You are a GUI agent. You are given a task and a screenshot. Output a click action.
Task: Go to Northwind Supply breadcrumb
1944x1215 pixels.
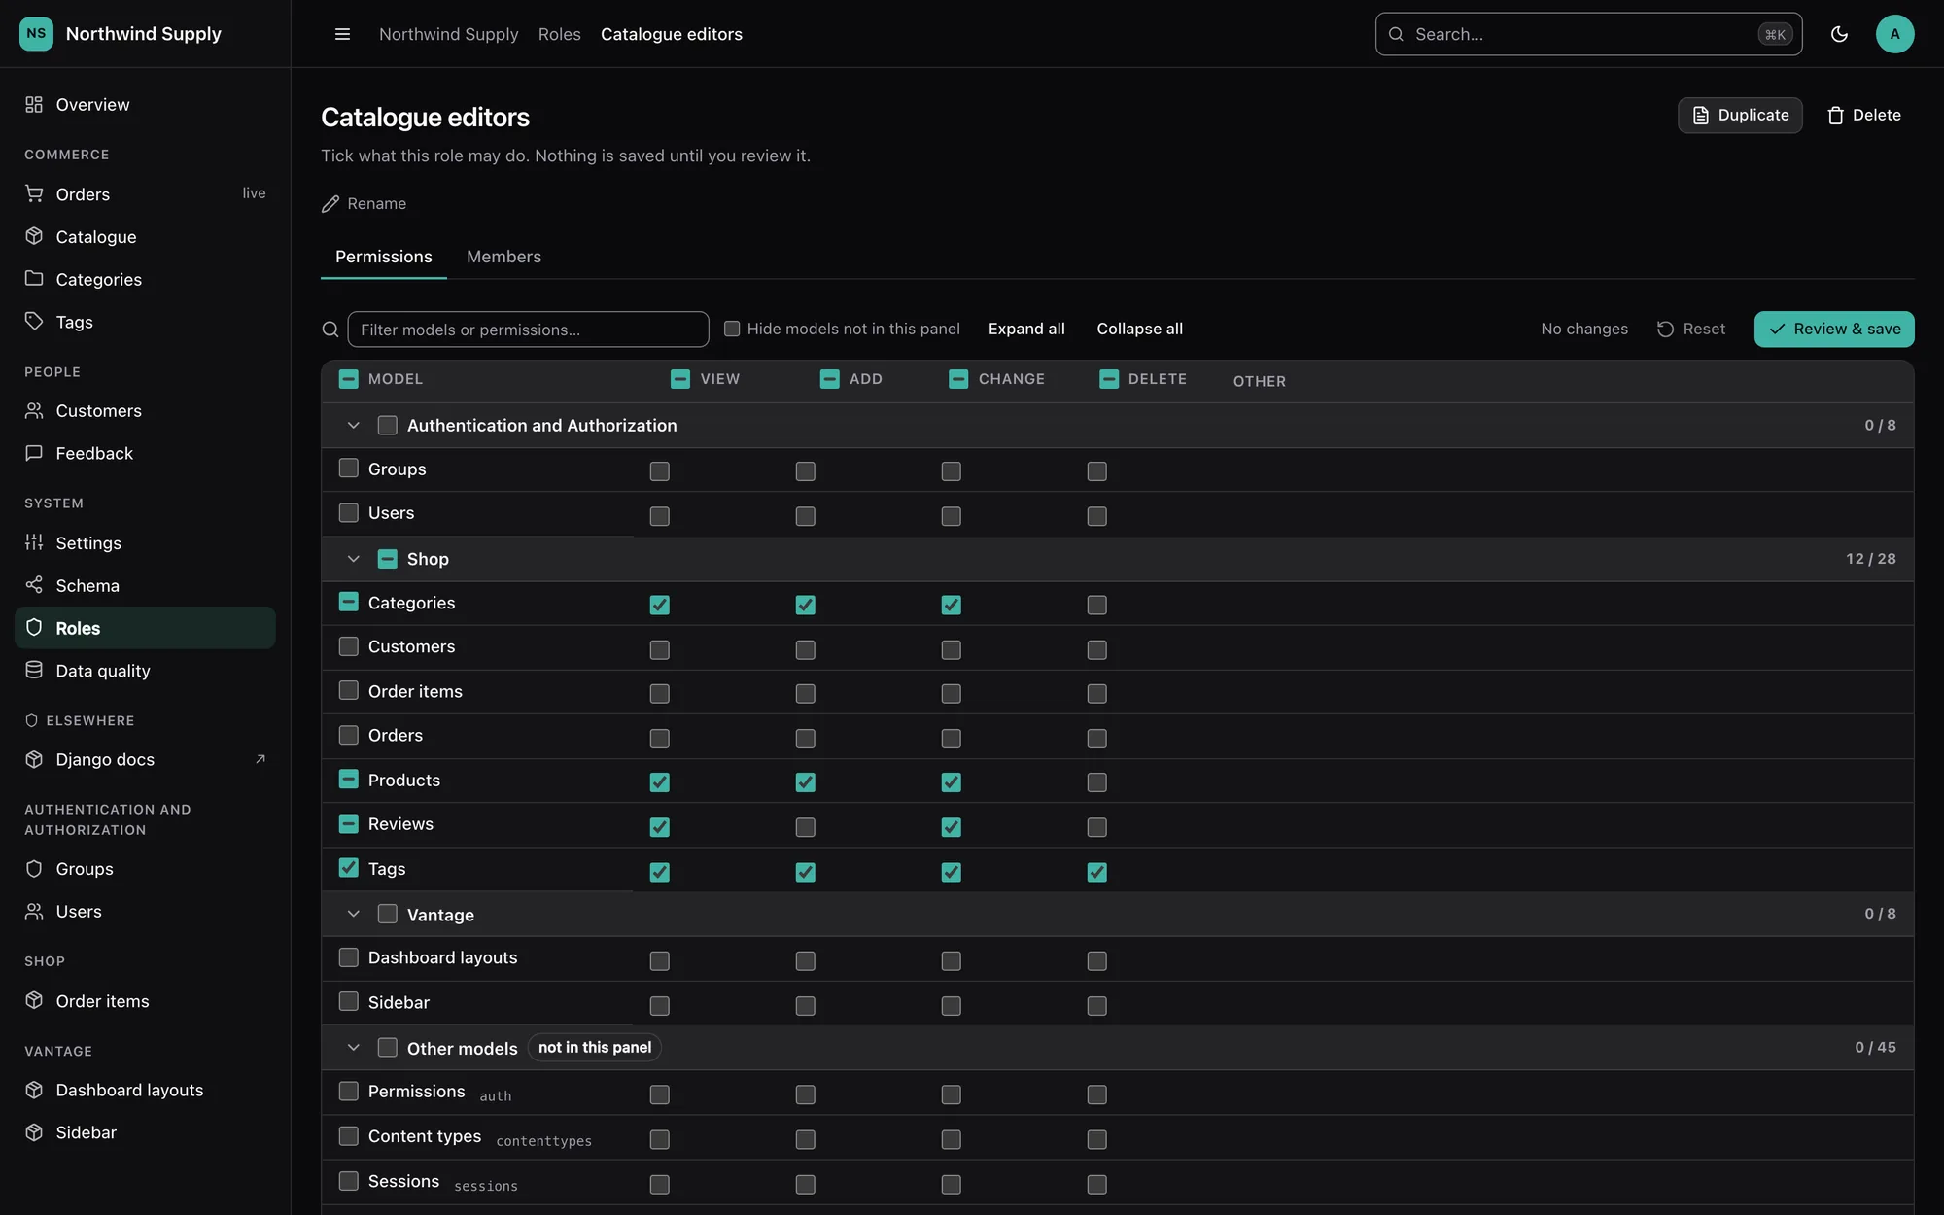(448, 34)
